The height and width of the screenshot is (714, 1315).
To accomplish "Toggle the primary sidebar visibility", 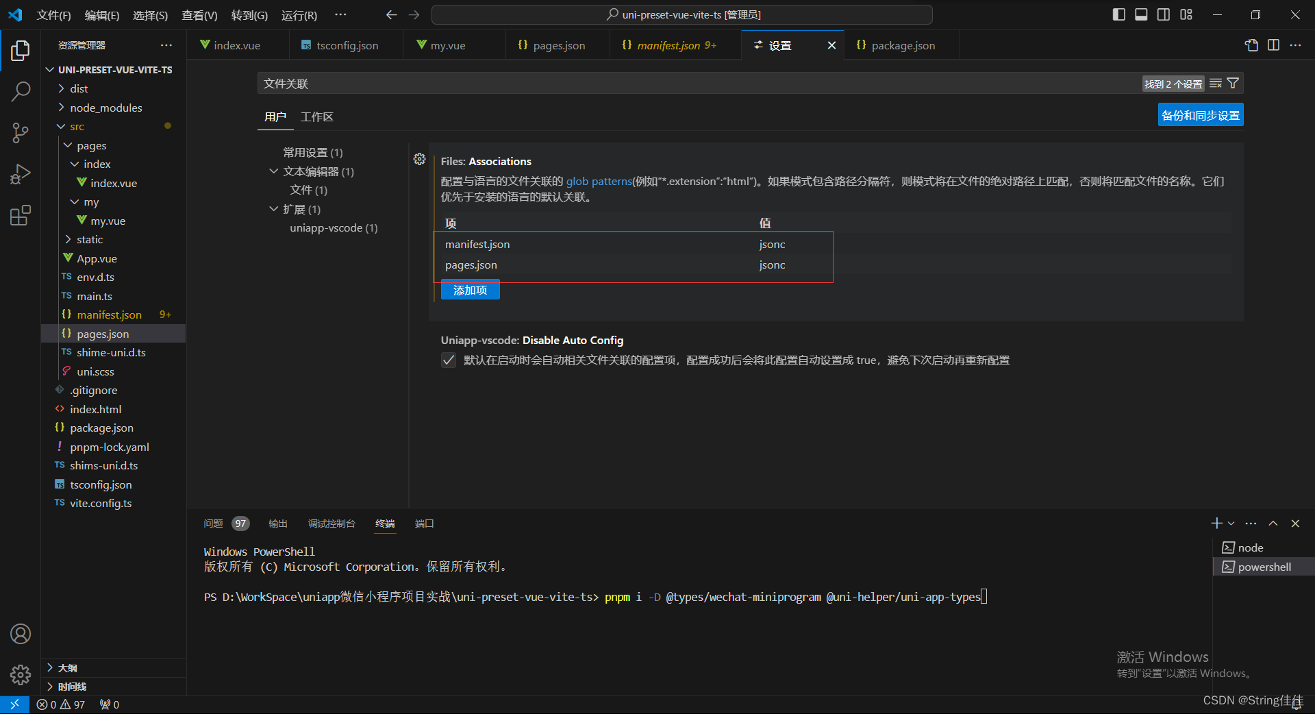I will click(x=1118, y=14).
